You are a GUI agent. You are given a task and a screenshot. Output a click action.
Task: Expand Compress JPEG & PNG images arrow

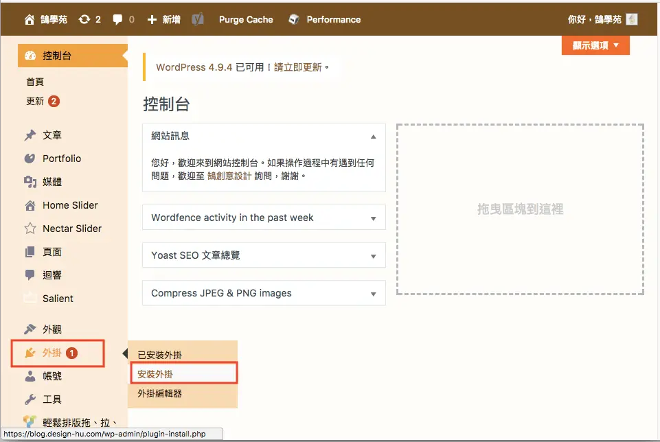tap(374, 294)
